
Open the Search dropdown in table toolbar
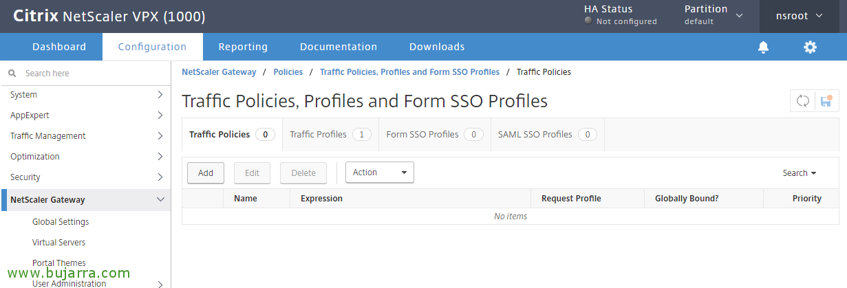pos(800,173)
